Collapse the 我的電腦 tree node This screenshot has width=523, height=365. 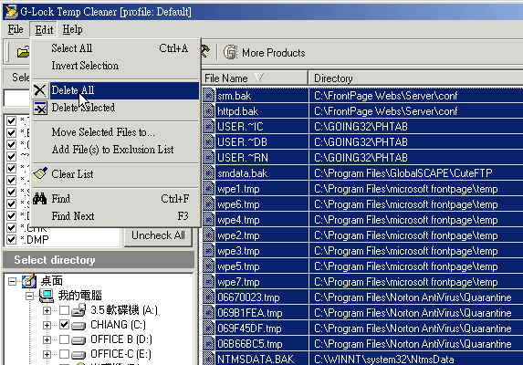pos(30,296)
